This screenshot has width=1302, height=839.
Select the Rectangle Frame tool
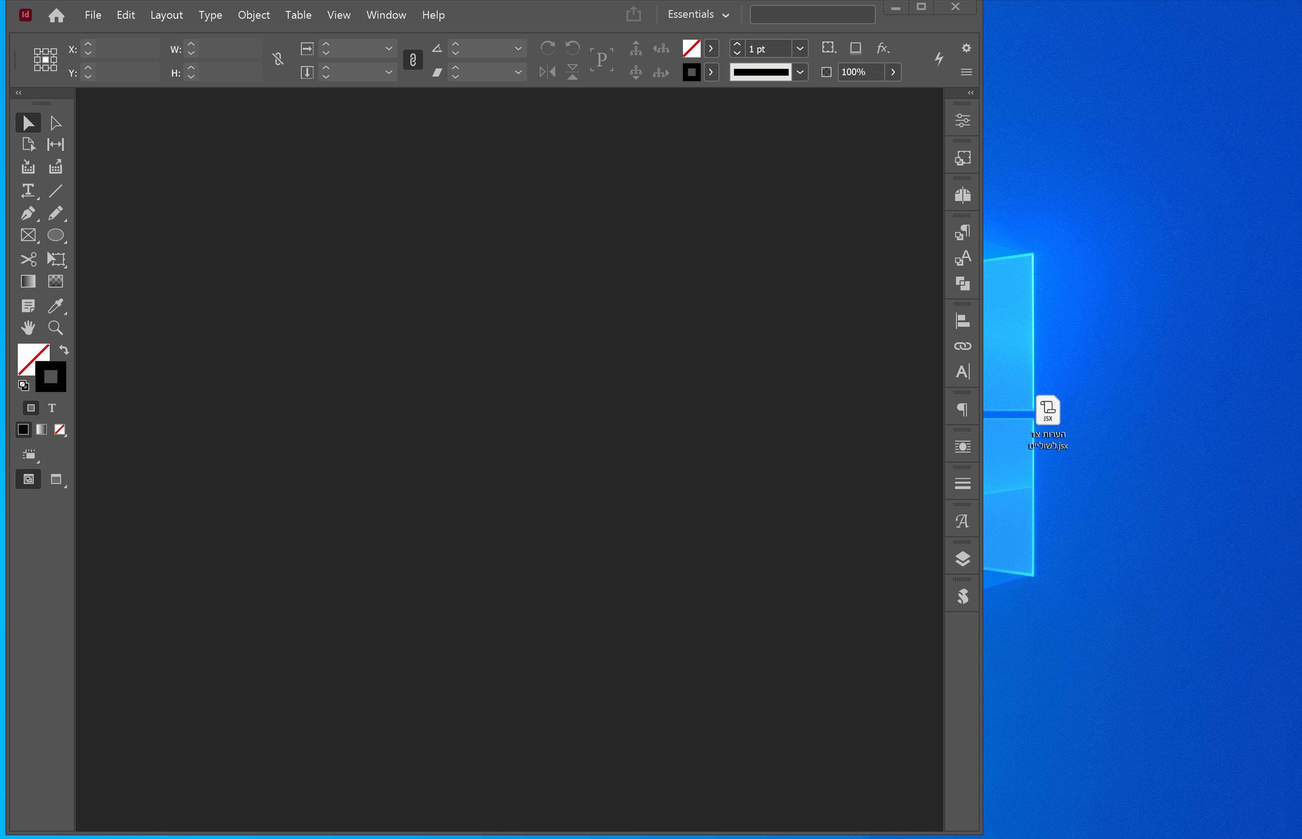[28, 235]
